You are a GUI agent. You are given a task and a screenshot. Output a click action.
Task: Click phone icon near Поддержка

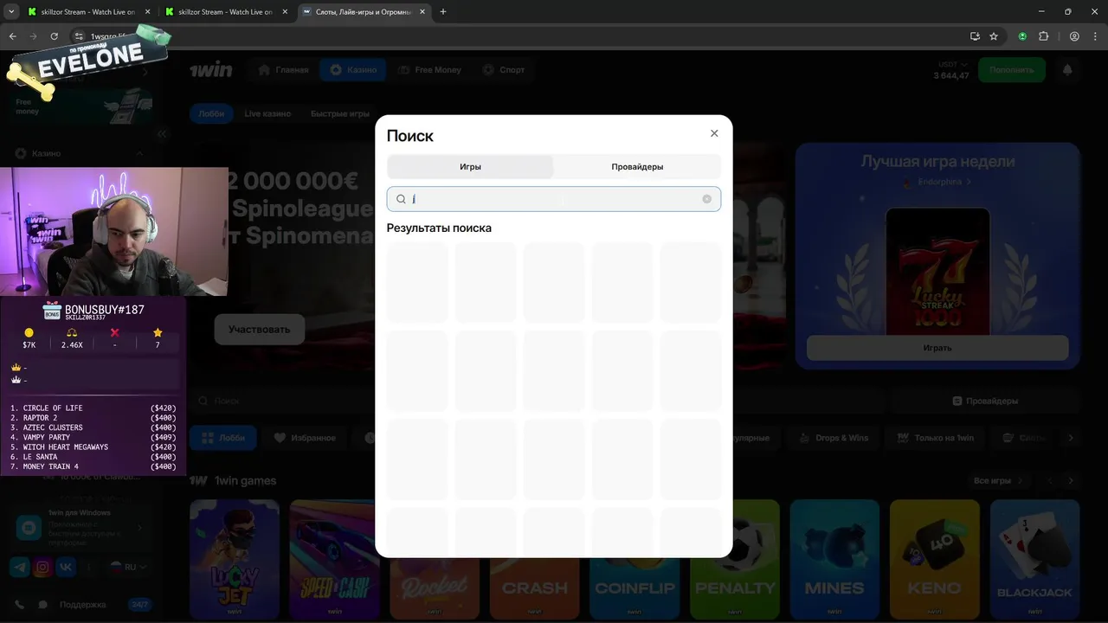click(x=19, y=605)
